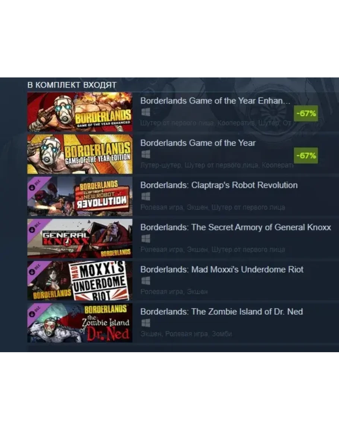Open Borderlands: Claptrap's Robot Revolution title
The height and width of the screenshot is (430, 339).
point(219,185)
